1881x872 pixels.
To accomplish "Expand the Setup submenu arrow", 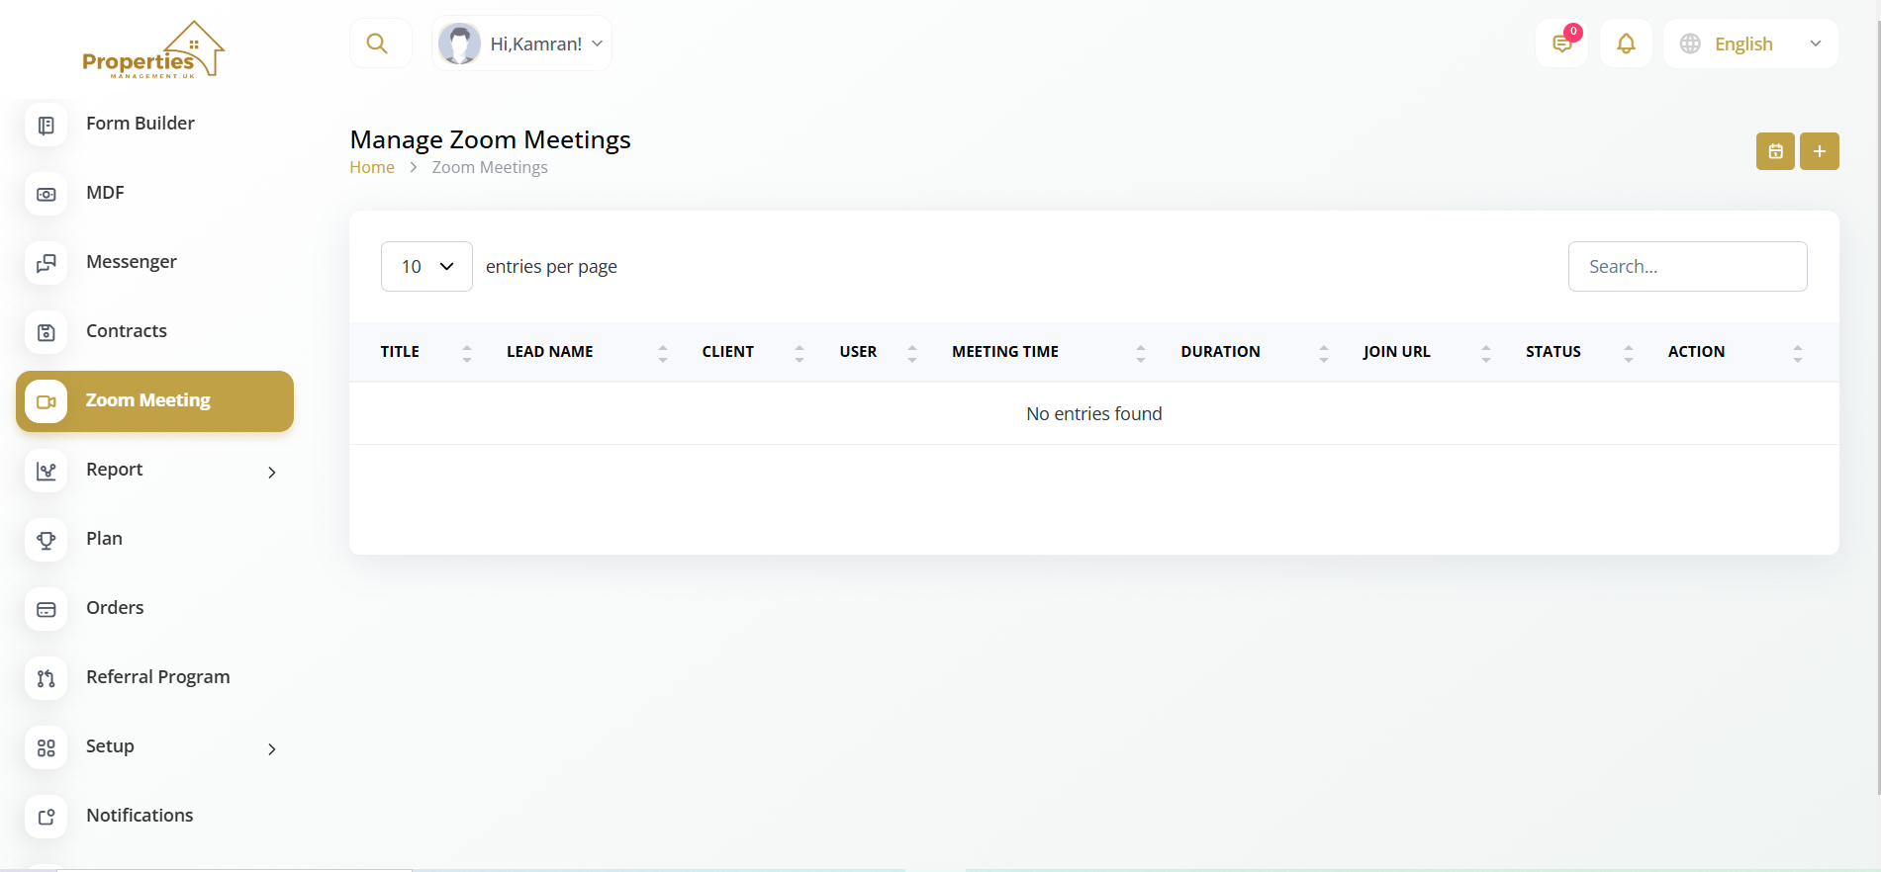I will point(272,749).
